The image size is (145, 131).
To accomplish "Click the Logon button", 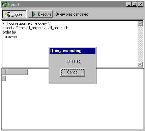I will (14, 14).
